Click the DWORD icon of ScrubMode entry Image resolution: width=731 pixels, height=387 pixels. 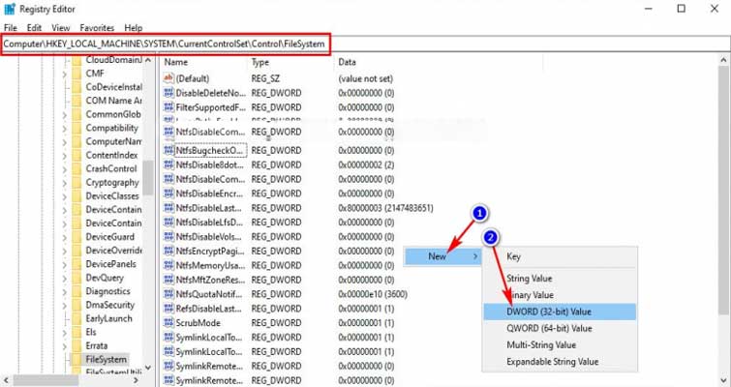point(168,323)
